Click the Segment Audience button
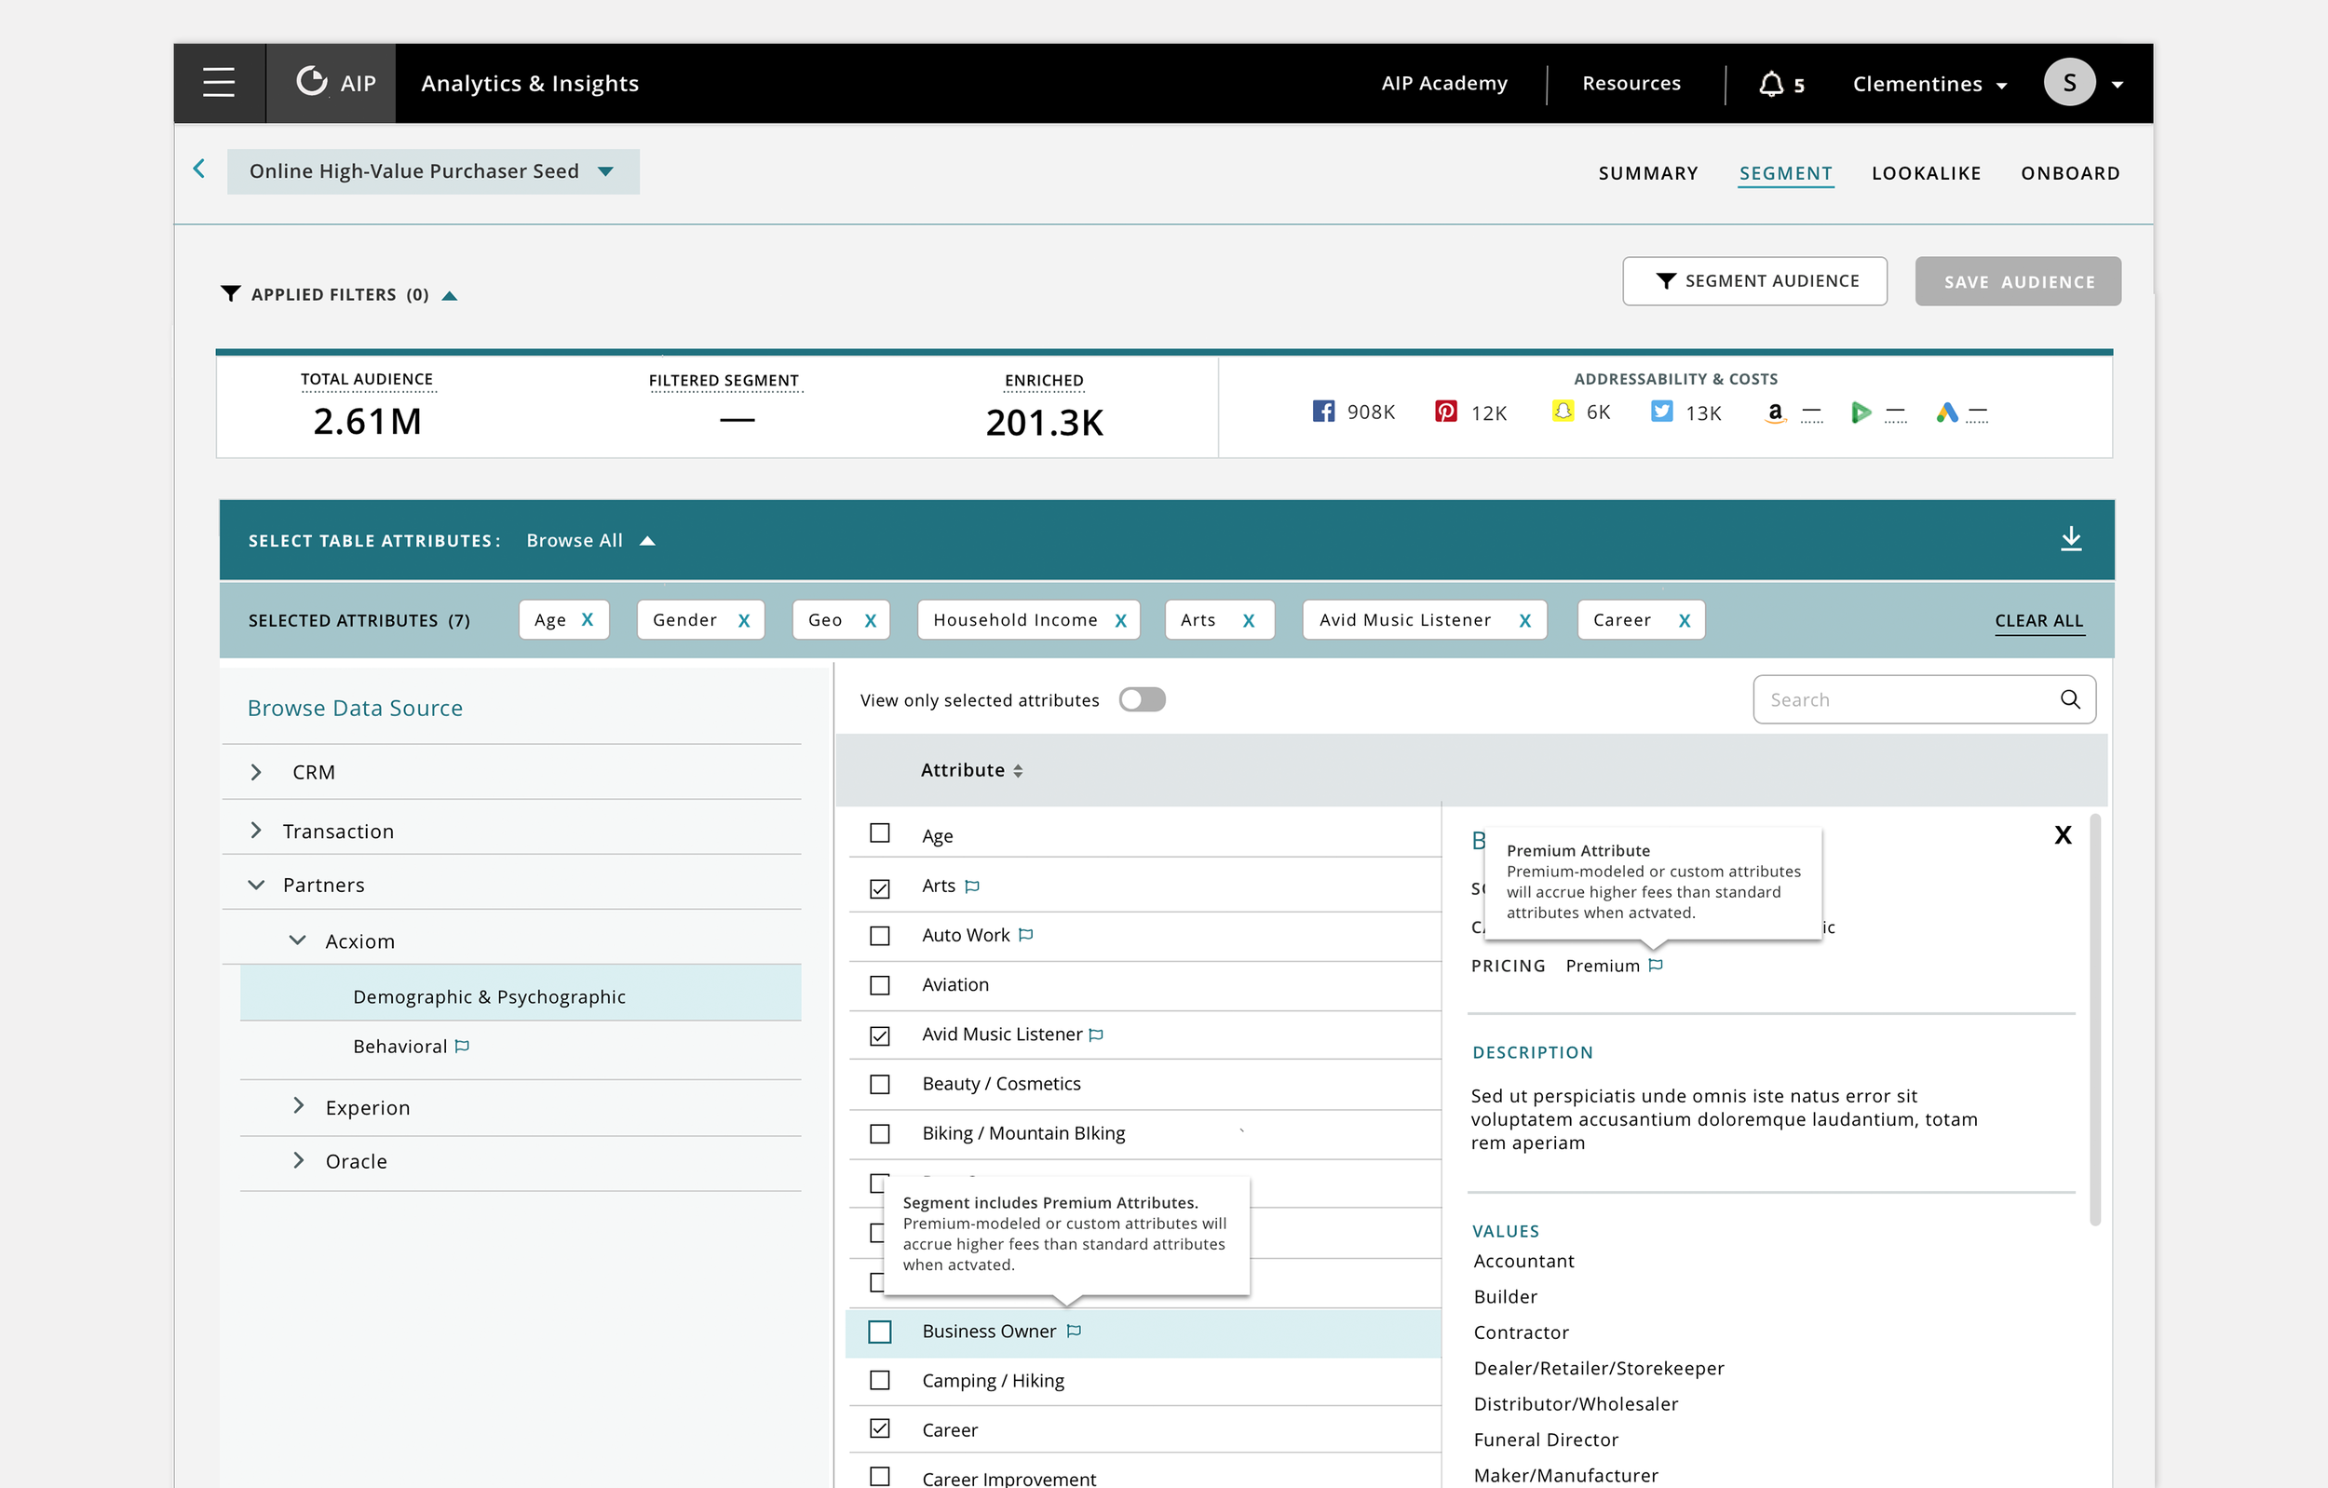Viewport: 2328px width, 1488px height. [x=1753, y=280]
